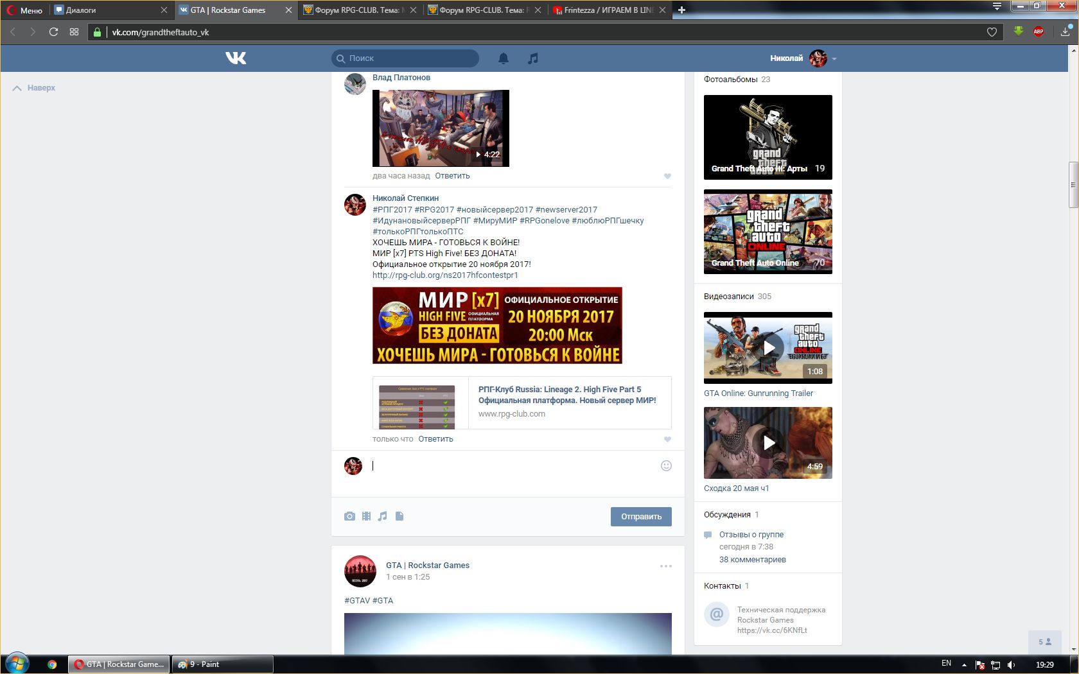Click the vk.com address bar URL

161,32
